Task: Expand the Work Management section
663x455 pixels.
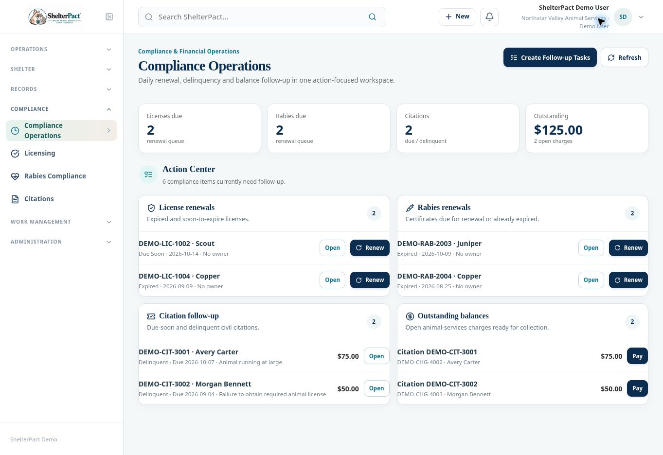Action: 61,222
